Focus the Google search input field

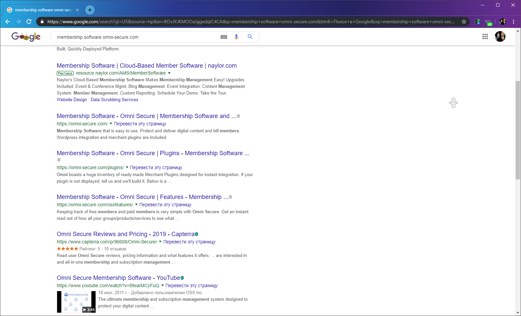coord(136,37)
